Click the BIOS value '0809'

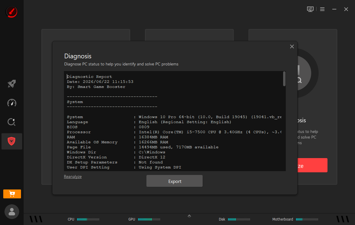click(x=144, y=127)
